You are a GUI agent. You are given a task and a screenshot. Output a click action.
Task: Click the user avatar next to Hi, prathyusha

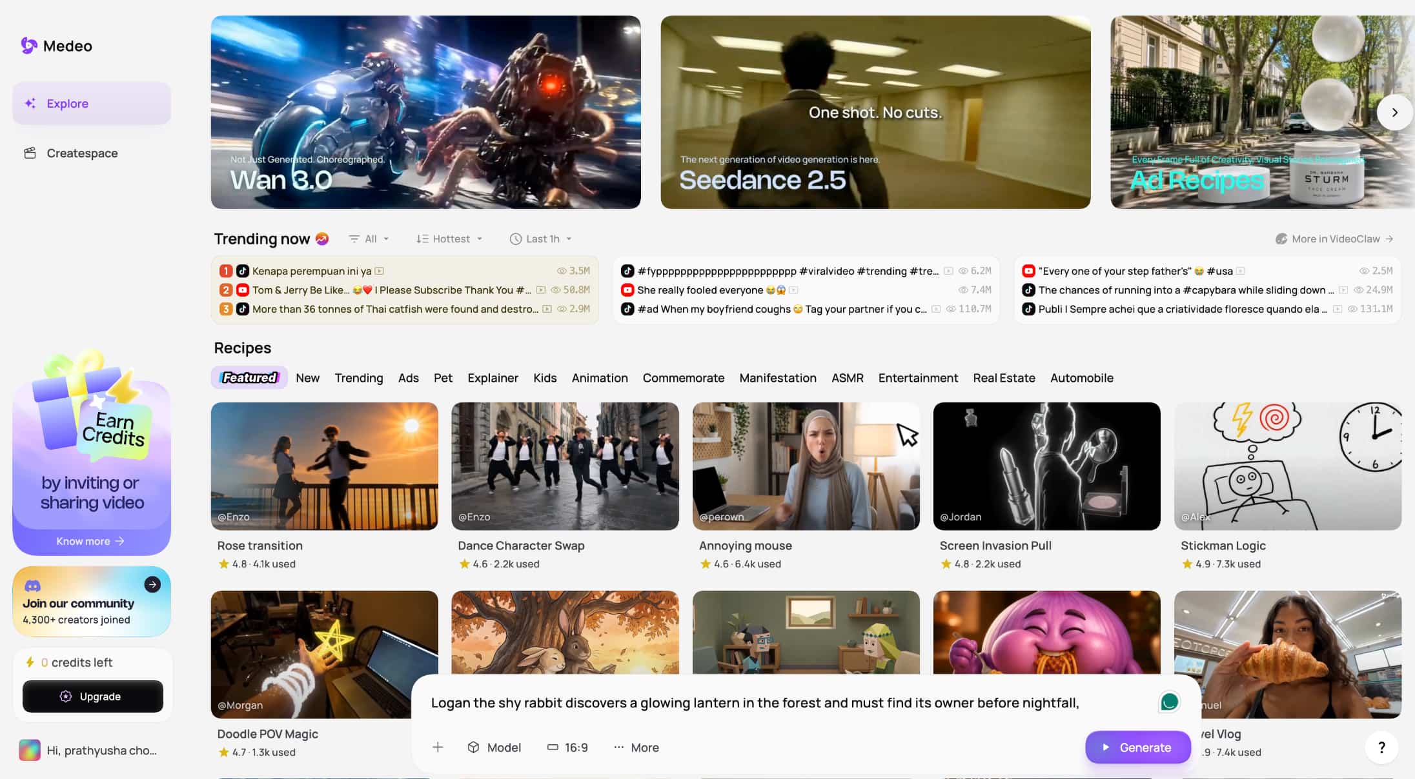[x=30, y=750]
